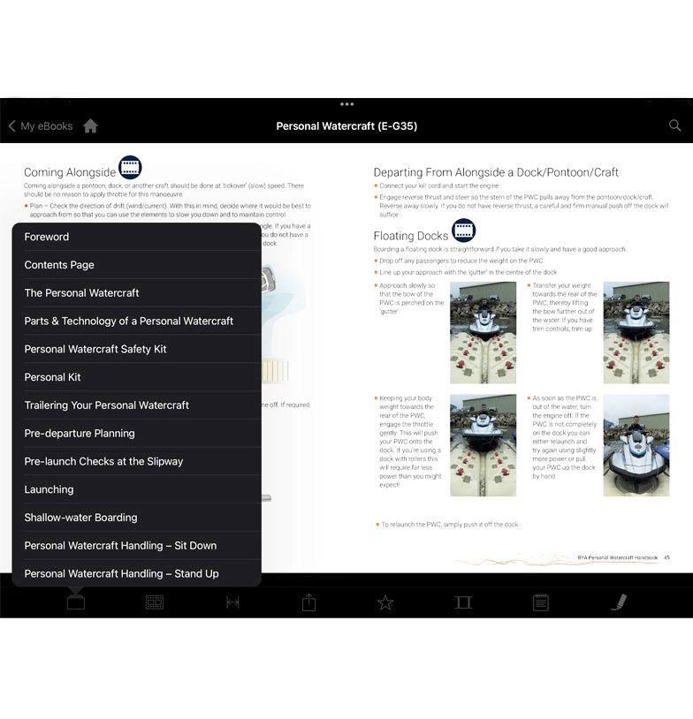Tap the fit-width icon in toolbar

click(232, 602)
